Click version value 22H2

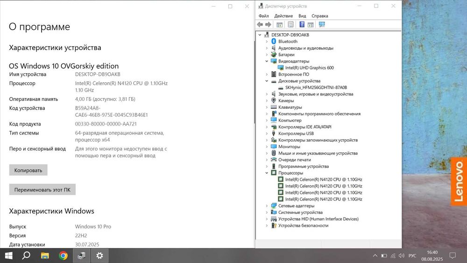coord(81,235)
